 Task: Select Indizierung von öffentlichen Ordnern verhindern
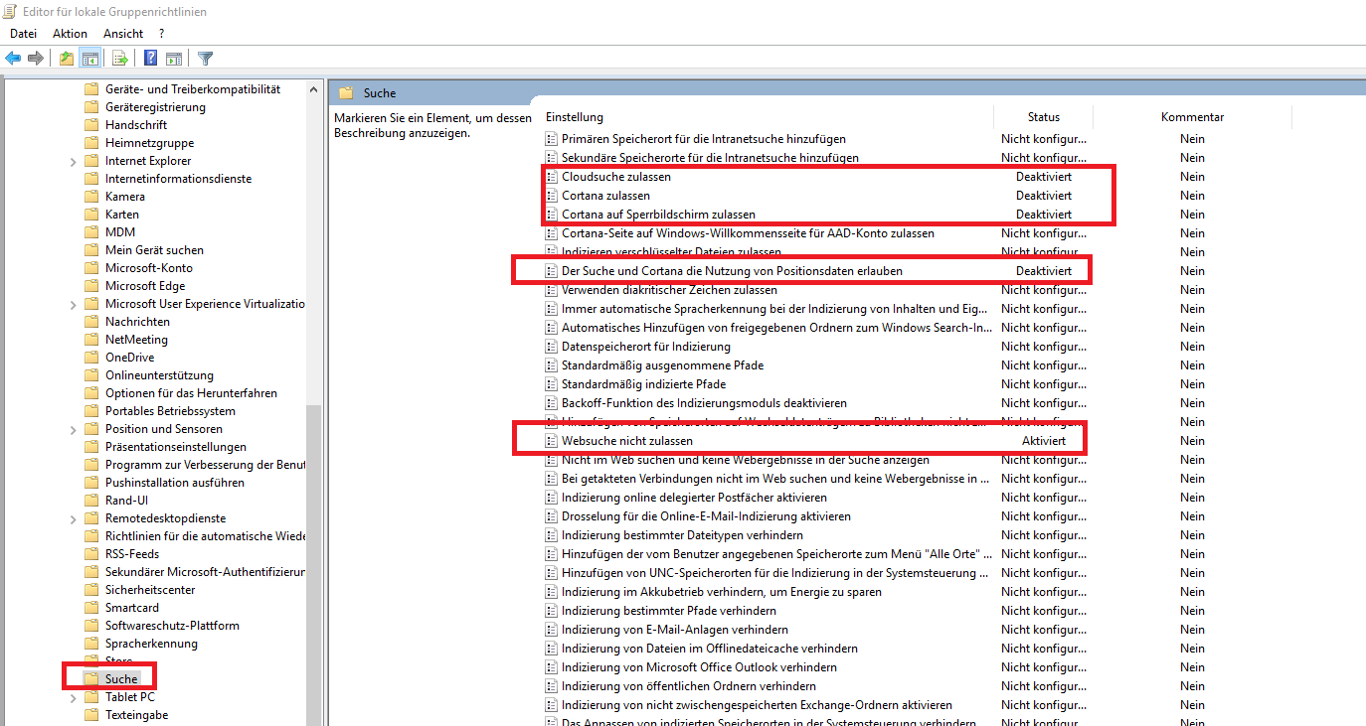(x=689, y=686)
